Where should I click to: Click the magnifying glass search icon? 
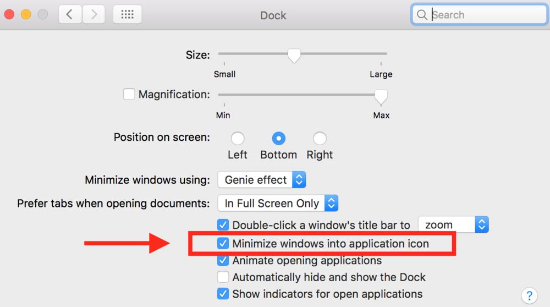[422, 15]
